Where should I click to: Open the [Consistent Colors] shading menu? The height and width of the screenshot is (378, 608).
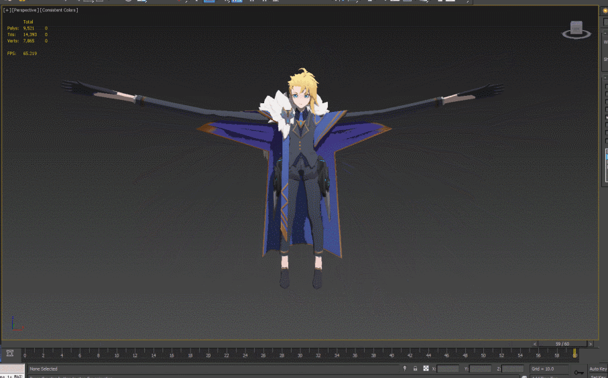[60, 10]
